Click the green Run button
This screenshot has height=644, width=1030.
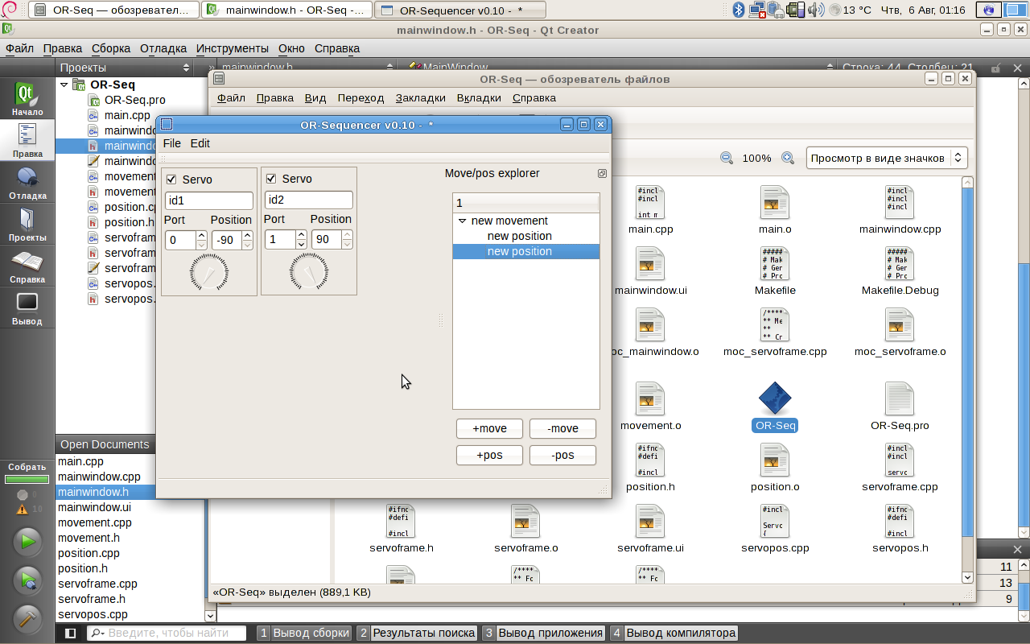click(x=28, y=542)
